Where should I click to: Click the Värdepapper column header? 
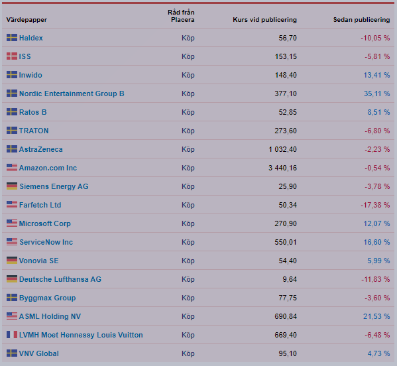27,20
